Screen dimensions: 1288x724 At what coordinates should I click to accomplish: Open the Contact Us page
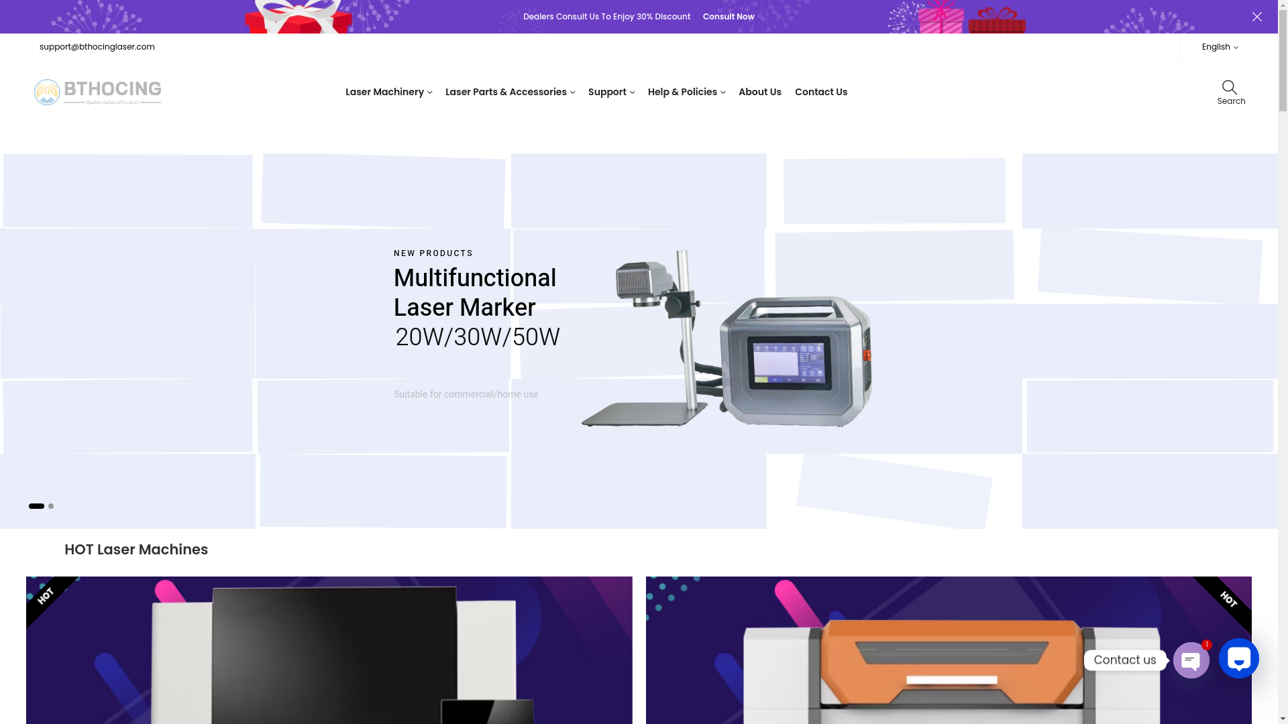point(820,92)
